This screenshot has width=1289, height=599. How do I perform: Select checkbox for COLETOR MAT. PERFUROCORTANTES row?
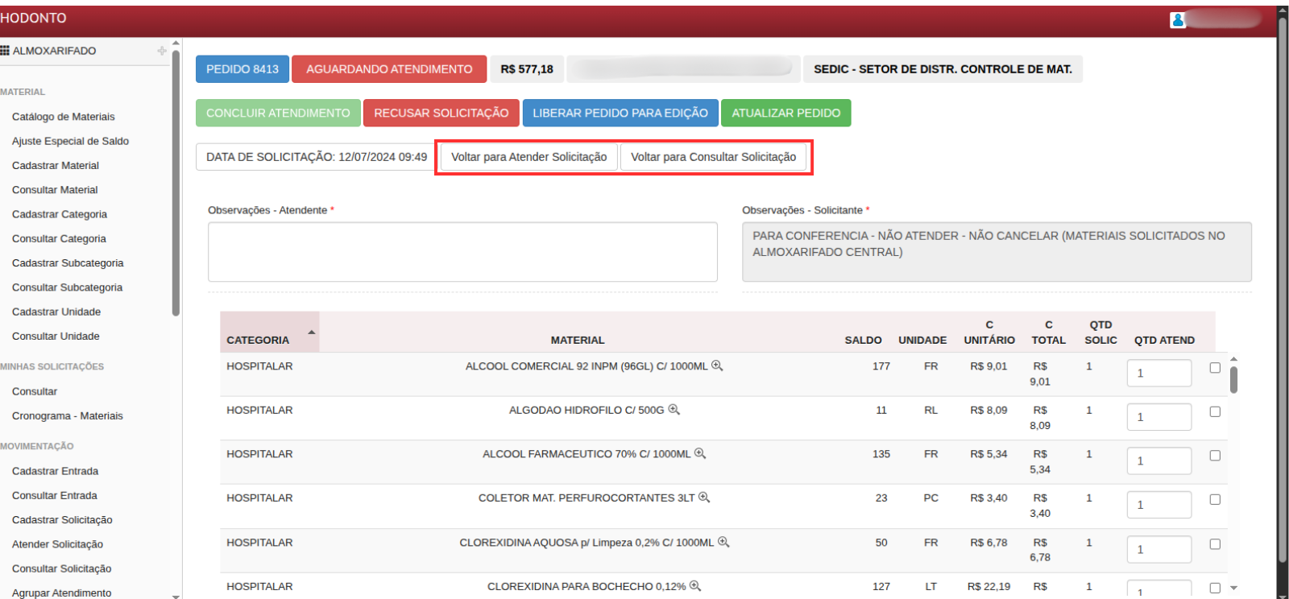pyautogui.click(x=1214, y=500)
